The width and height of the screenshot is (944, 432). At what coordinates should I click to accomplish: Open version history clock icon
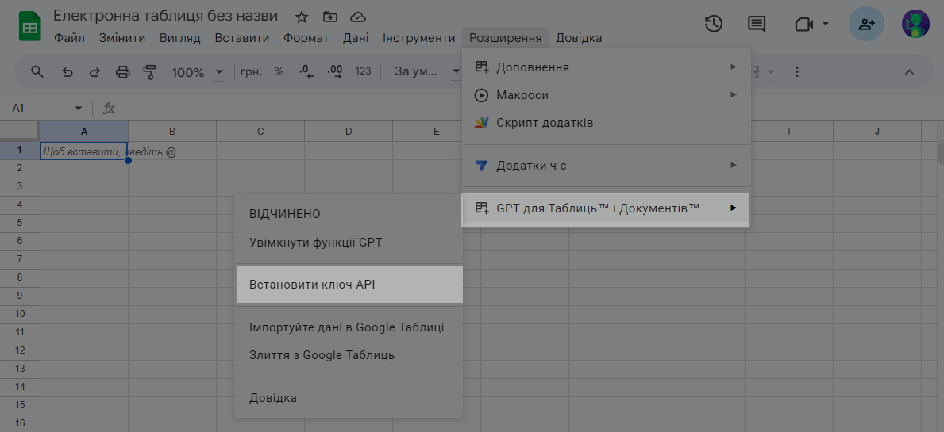click(x=713, y=25)
